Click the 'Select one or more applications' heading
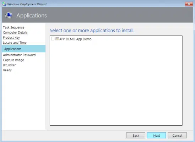The image size is (195, 142). [92, 31]
